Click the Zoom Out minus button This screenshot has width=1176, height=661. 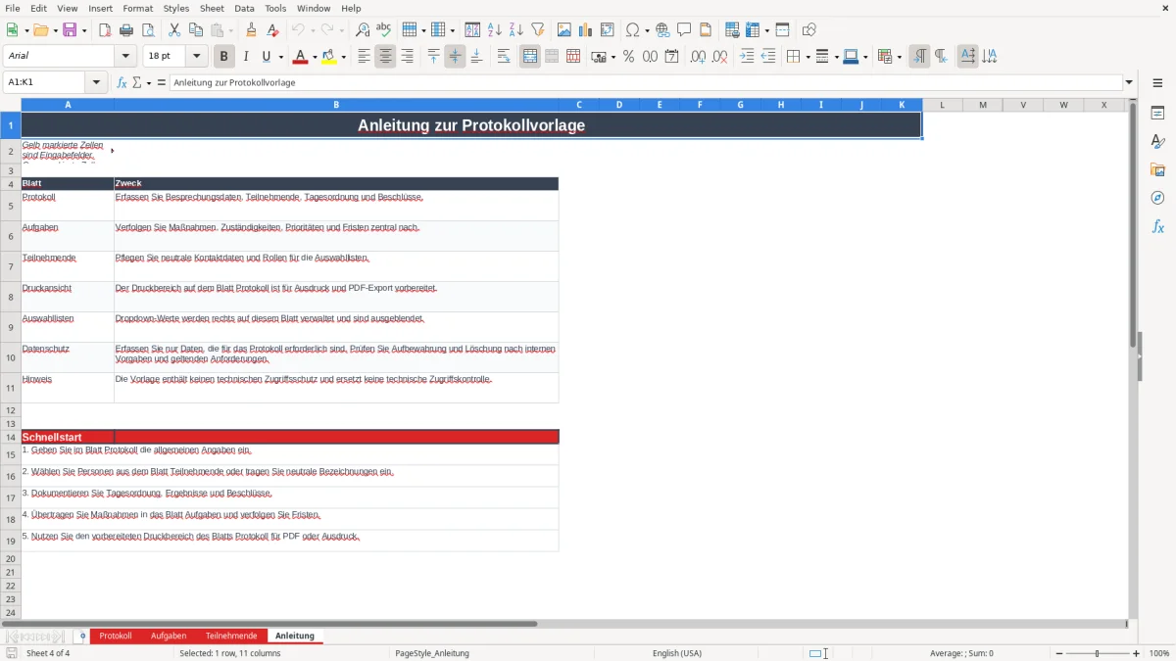[1059, 653]
